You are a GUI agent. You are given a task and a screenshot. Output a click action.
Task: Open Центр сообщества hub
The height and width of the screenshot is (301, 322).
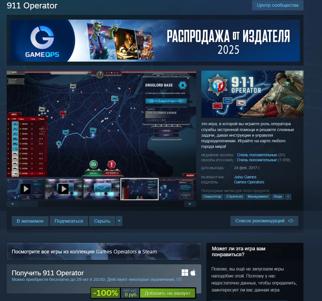click(277, 5)
